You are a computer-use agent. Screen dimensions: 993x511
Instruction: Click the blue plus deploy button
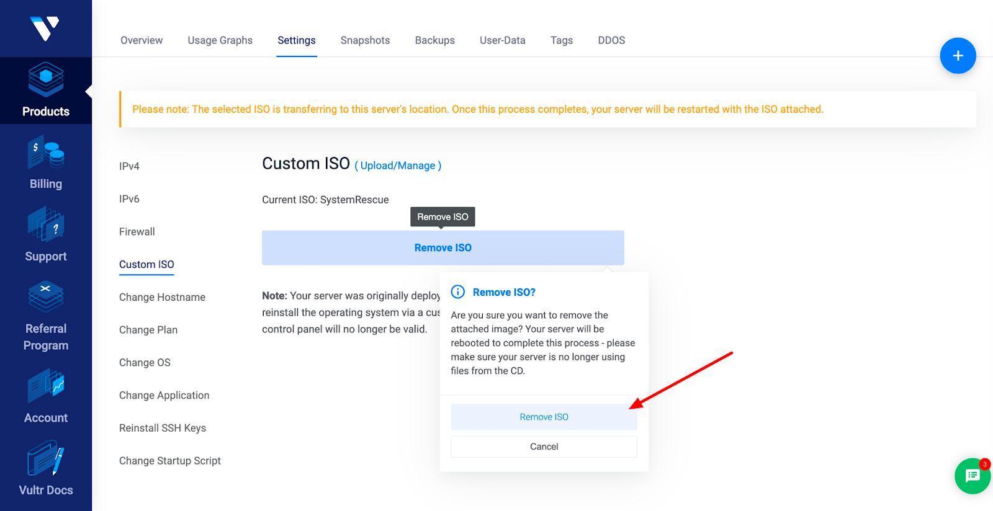click(958, 56)
